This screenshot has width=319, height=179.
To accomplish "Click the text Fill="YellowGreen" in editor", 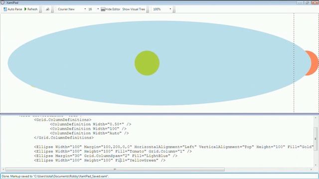I will 137,160.
